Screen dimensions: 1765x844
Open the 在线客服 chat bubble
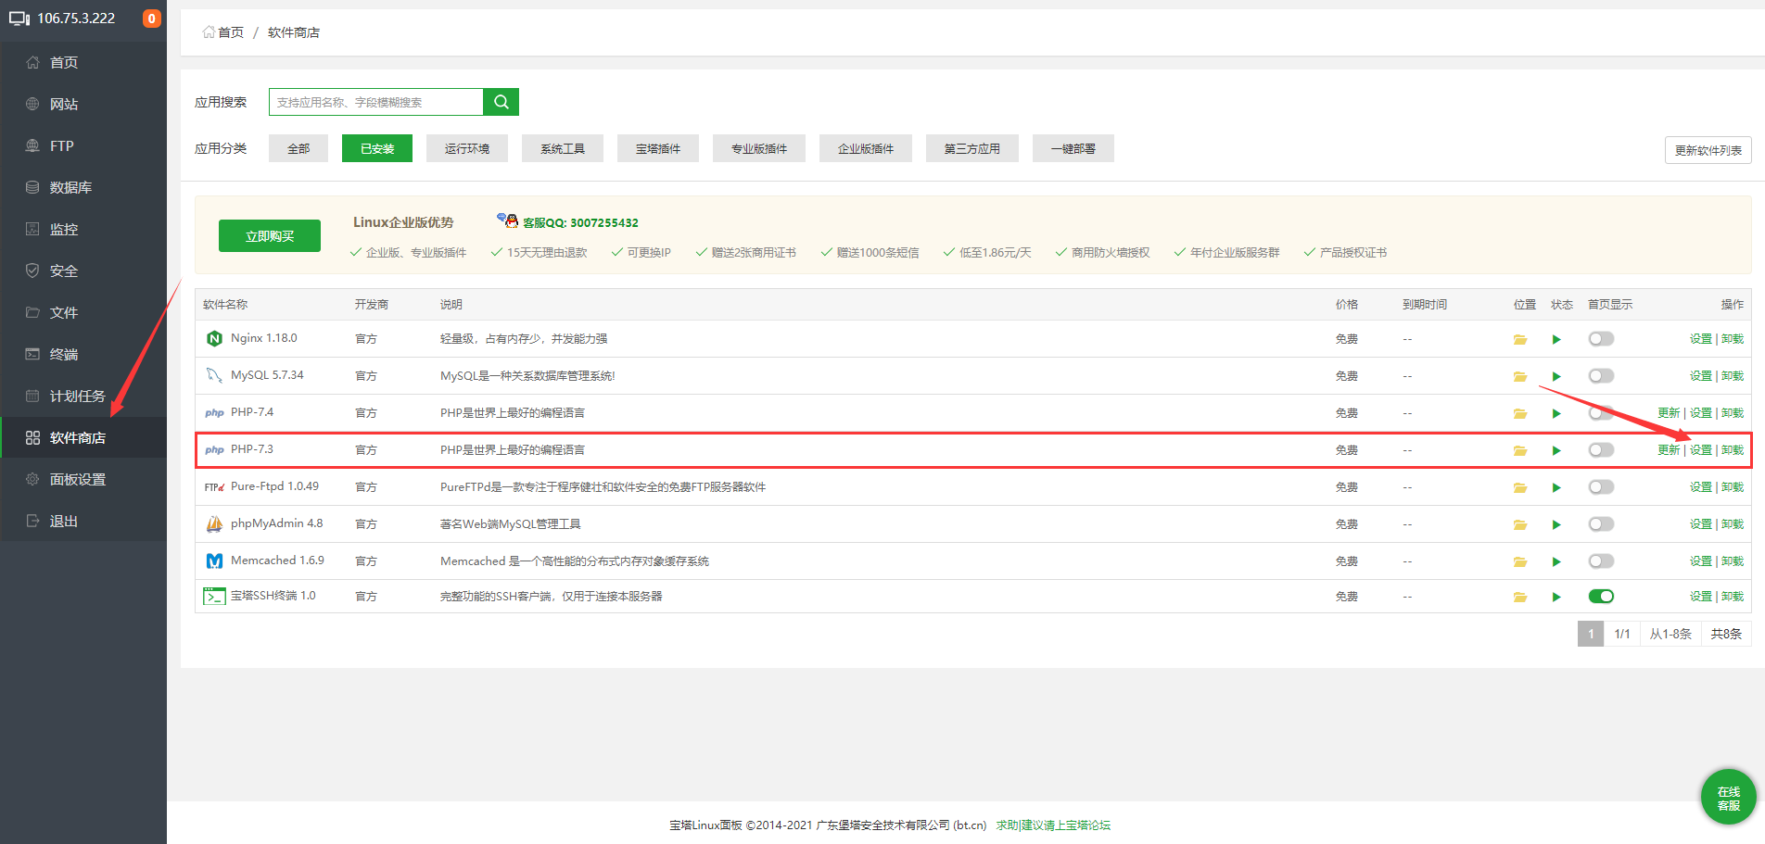tap(1729, 797)
